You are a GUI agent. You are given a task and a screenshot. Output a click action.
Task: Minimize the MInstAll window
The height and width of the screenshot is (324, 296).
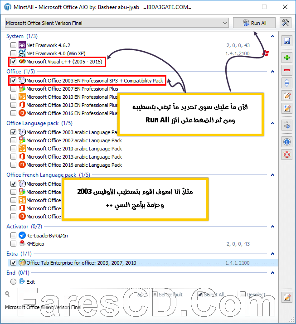click(x=244, y=7)
